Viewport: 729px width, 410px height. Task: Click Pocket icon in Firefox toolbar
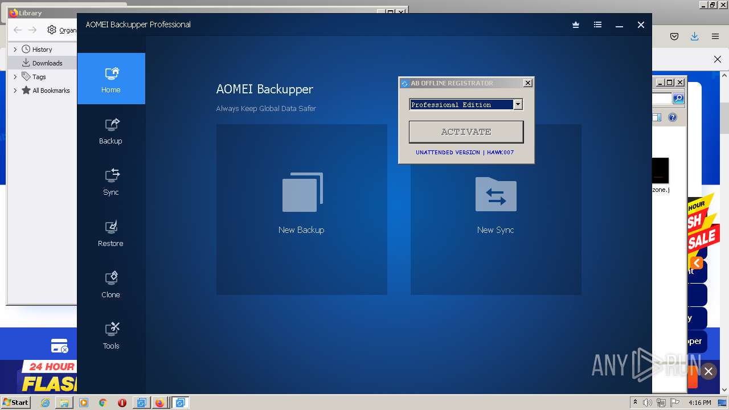pyautogui.click(x=674, y=36)
